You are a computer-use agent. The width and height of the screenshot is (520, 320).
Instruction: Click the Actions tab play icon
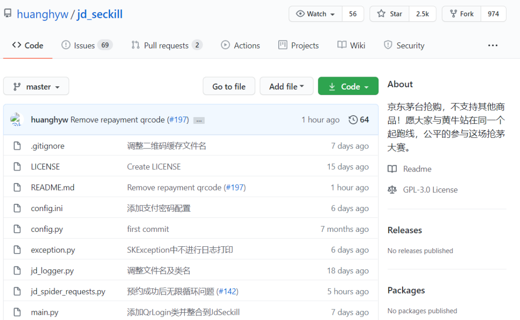click(225, 45)
